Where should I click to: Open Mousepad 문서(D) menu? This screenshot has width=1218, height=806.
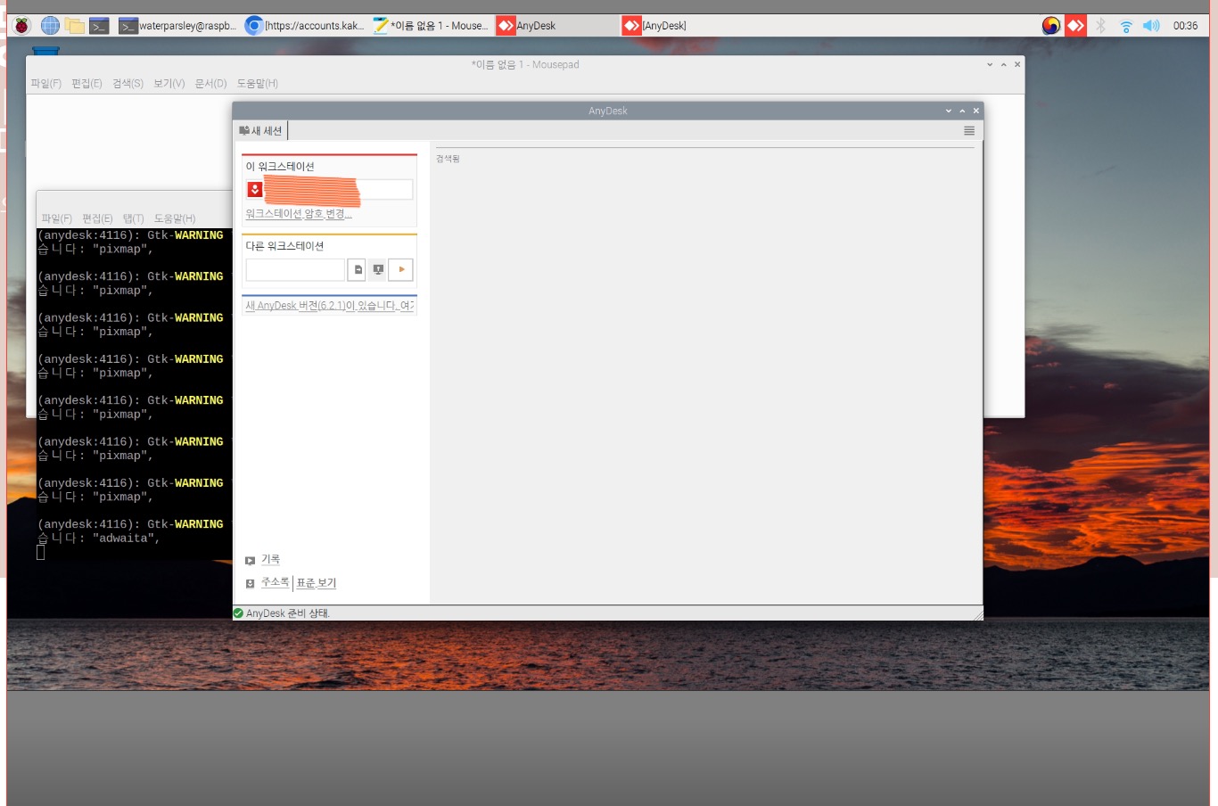point(210,83)
